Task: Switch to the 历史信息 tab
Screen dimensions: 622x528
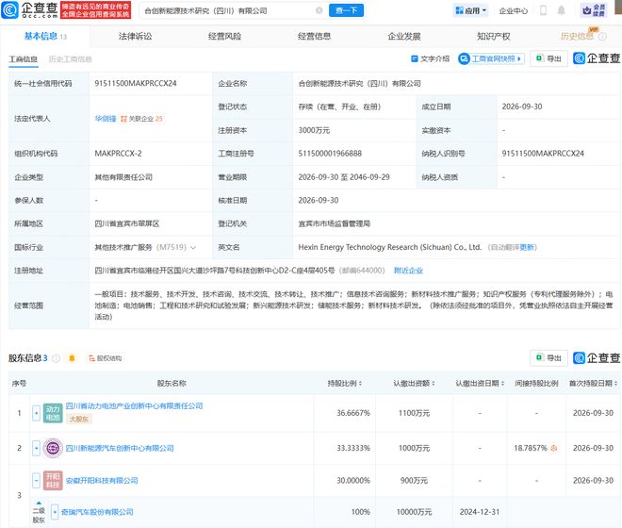Action: (577, 37)
